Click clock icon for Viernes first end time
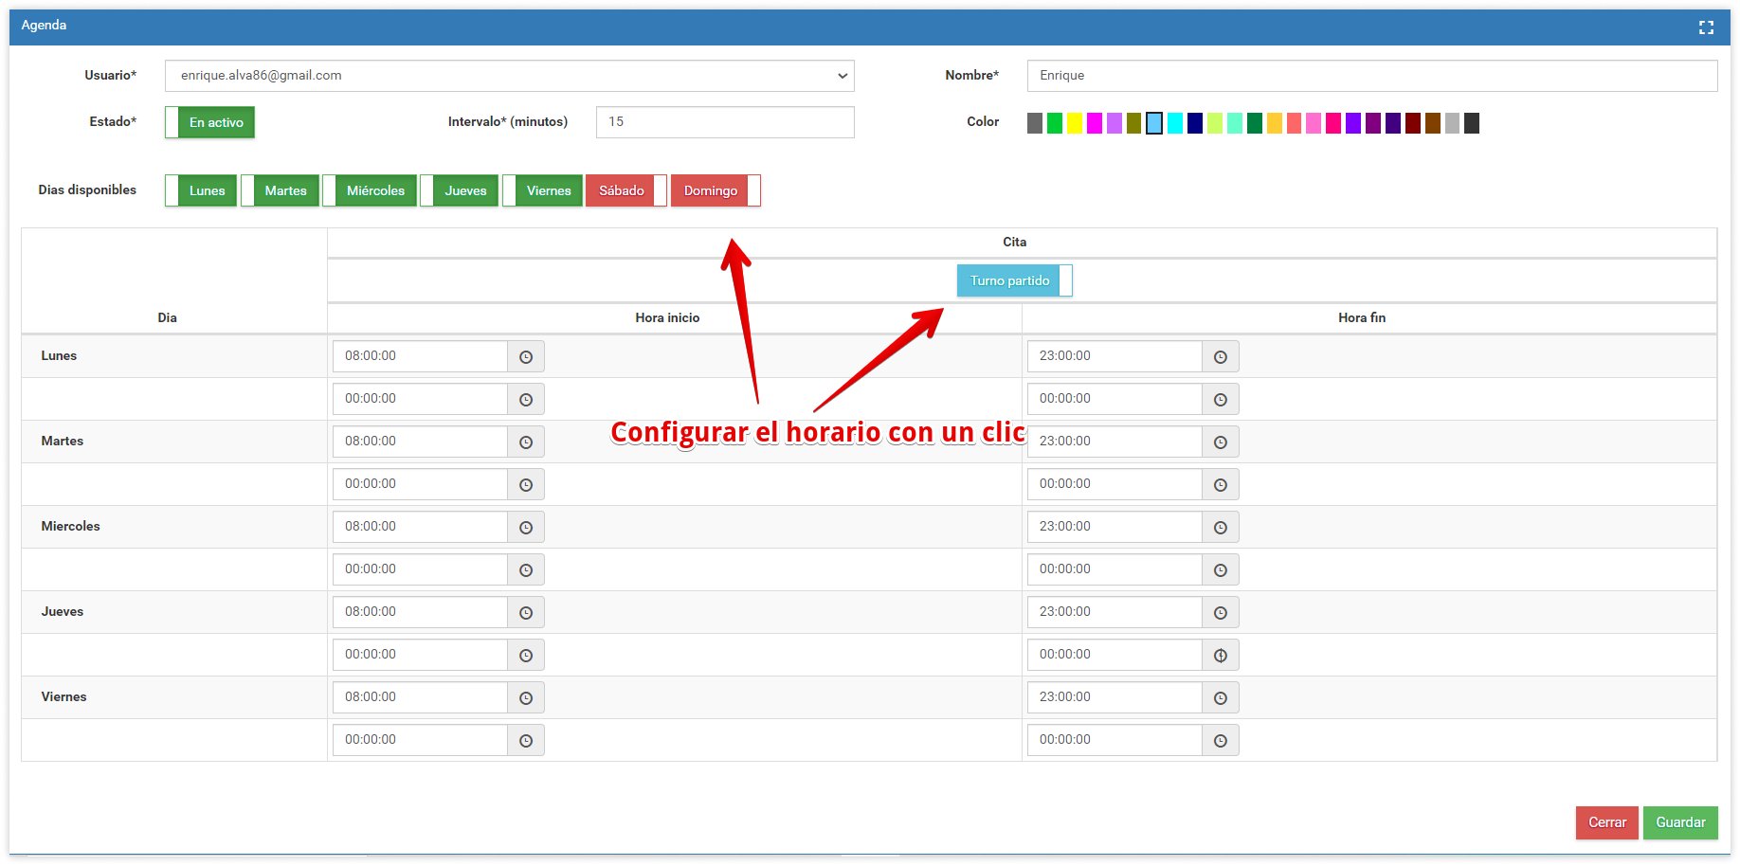 coord(1221,698)
